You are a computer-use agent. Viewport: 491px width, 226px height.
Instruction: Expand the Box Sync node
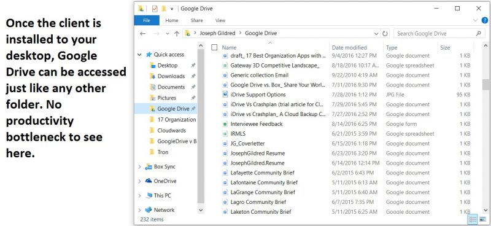(x=140, y=167)
